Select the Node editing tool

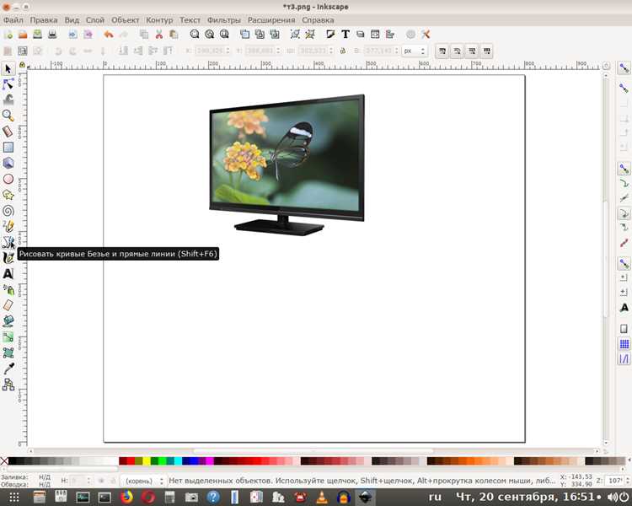tap(8, 84)
